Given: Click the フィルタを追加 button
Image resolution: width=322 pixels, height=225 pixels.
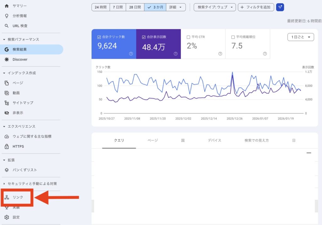Looking at the screenshot, I should (x=256, y=7).
